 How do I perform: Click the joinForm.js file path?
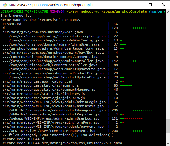coord(44,98)
